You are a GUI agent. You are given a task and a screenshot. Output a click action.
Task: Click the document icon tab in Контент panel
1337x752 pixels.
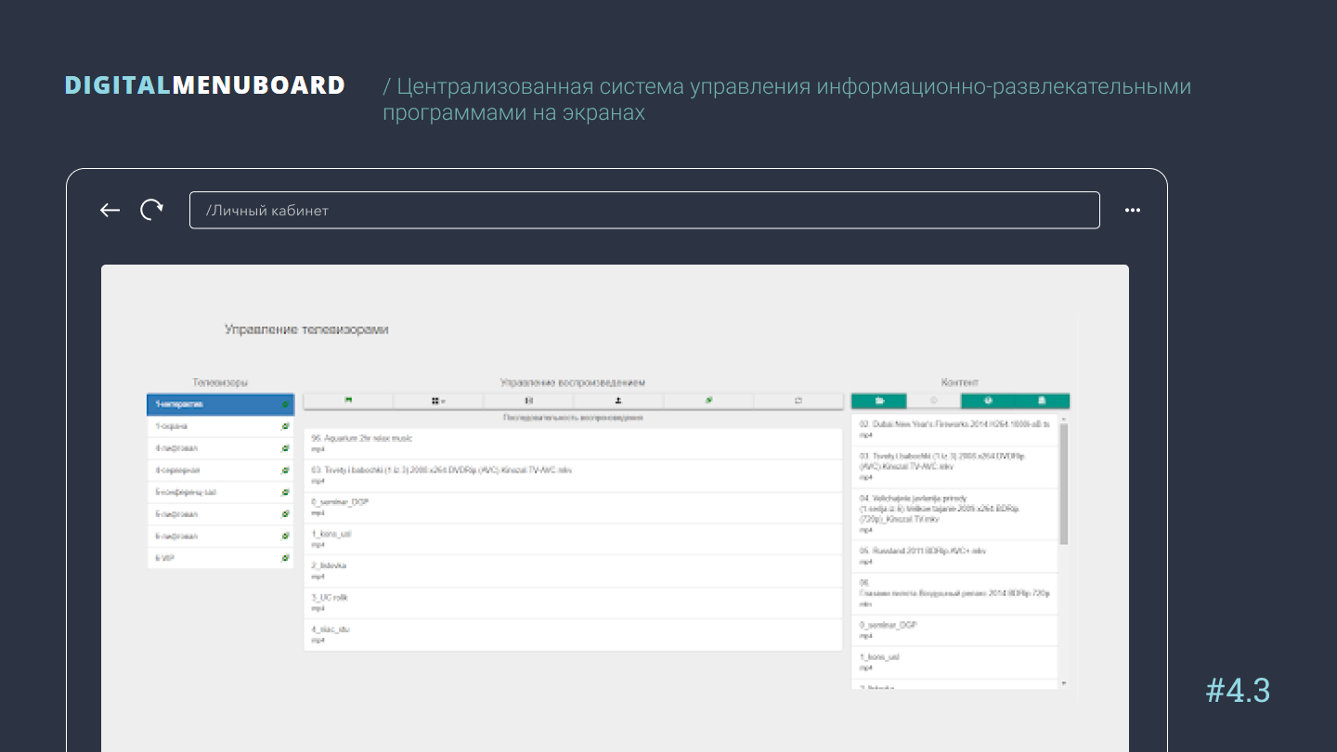pos(1042,401)
